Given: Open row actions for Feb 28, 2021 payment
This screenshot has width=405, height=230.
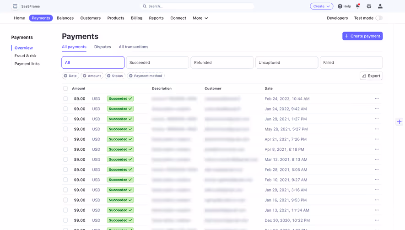Looking at the screenshot, I should point(377,170).
